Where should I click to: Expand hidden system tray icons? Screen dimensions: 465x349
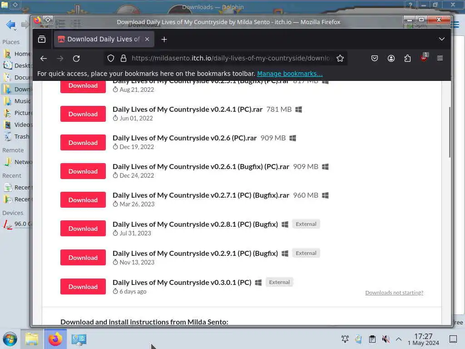point(399,339)
